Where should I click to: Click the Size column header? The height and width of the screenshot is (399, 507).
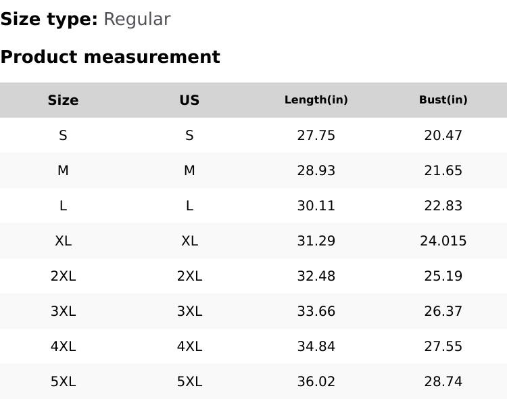pyautogui.click(x=63, y=100)
